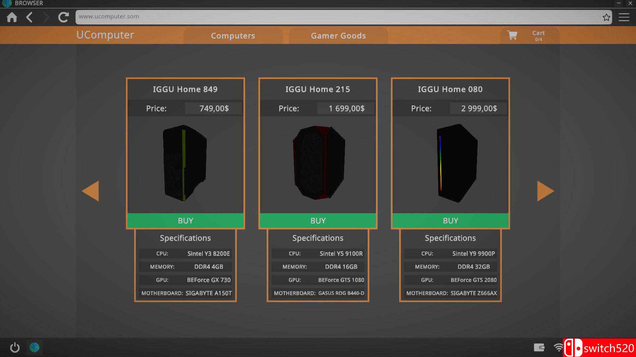The image size is (636, 357).
Task: Show previous computers with left arrow
Action: tap(90, 191)
